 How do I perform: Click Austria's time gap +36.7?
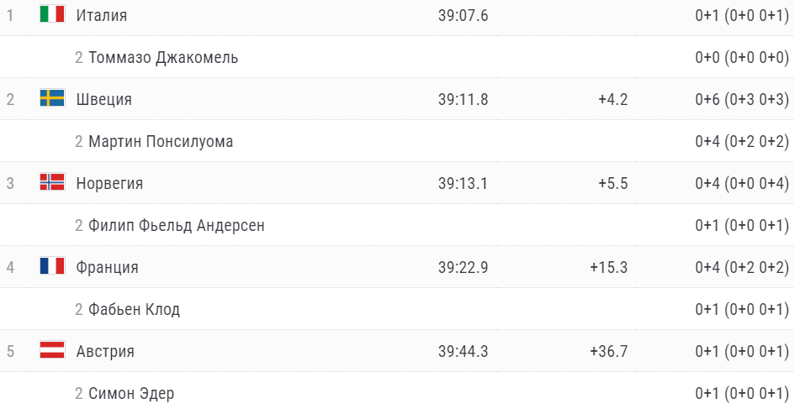click(609, 351)
